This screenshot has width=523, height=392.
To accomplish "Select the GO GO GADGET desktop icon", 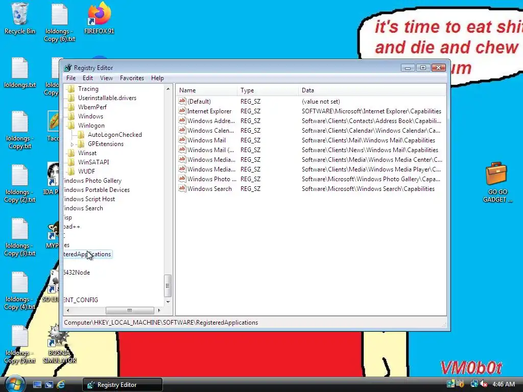I will (497, 183).
